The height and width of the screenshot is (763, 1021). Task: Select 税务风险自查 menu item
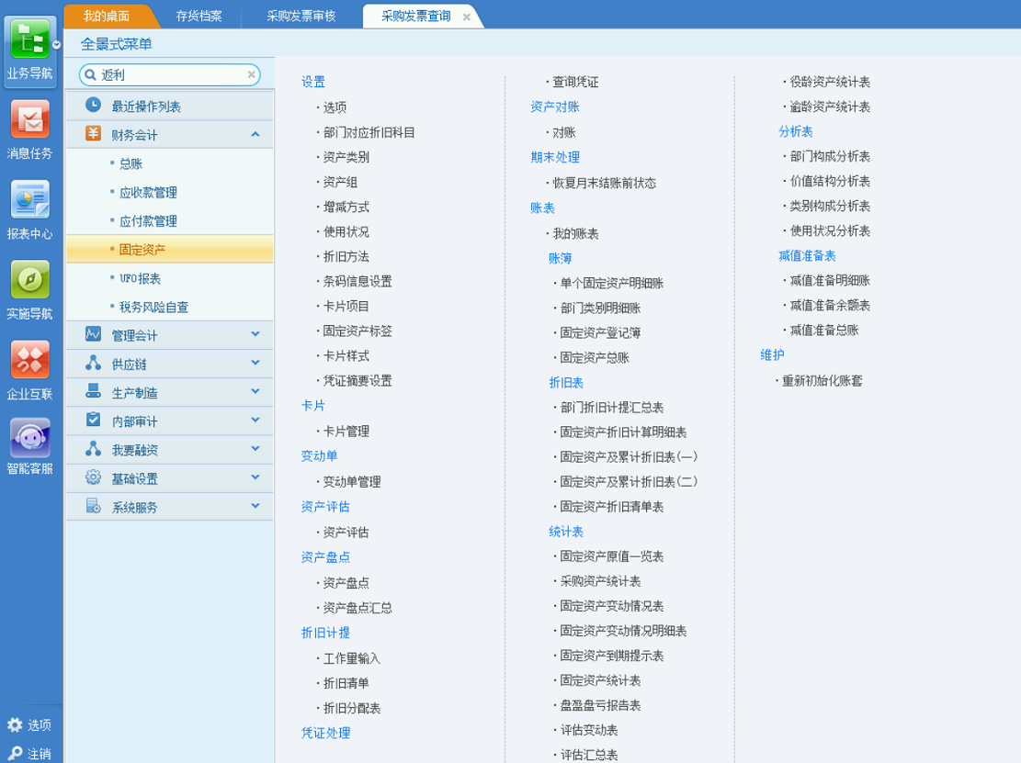[153, 307]
